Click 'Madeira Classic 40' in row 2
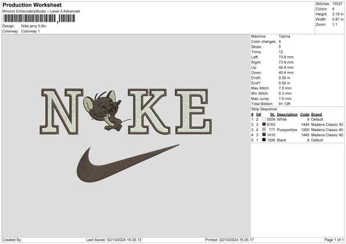The height and width of the screenshot is (244, 346). (327, 125)
